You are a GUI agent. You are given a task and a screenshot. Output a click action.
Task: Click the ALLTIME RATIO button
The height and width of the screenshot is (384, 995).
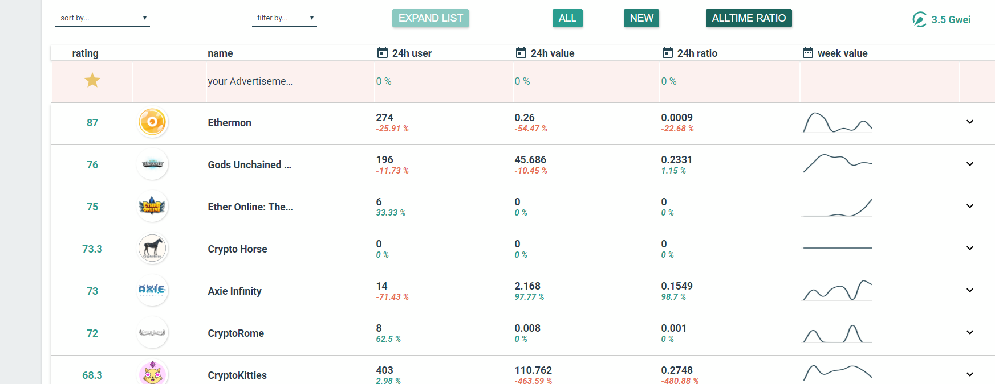tap(749, 18)
